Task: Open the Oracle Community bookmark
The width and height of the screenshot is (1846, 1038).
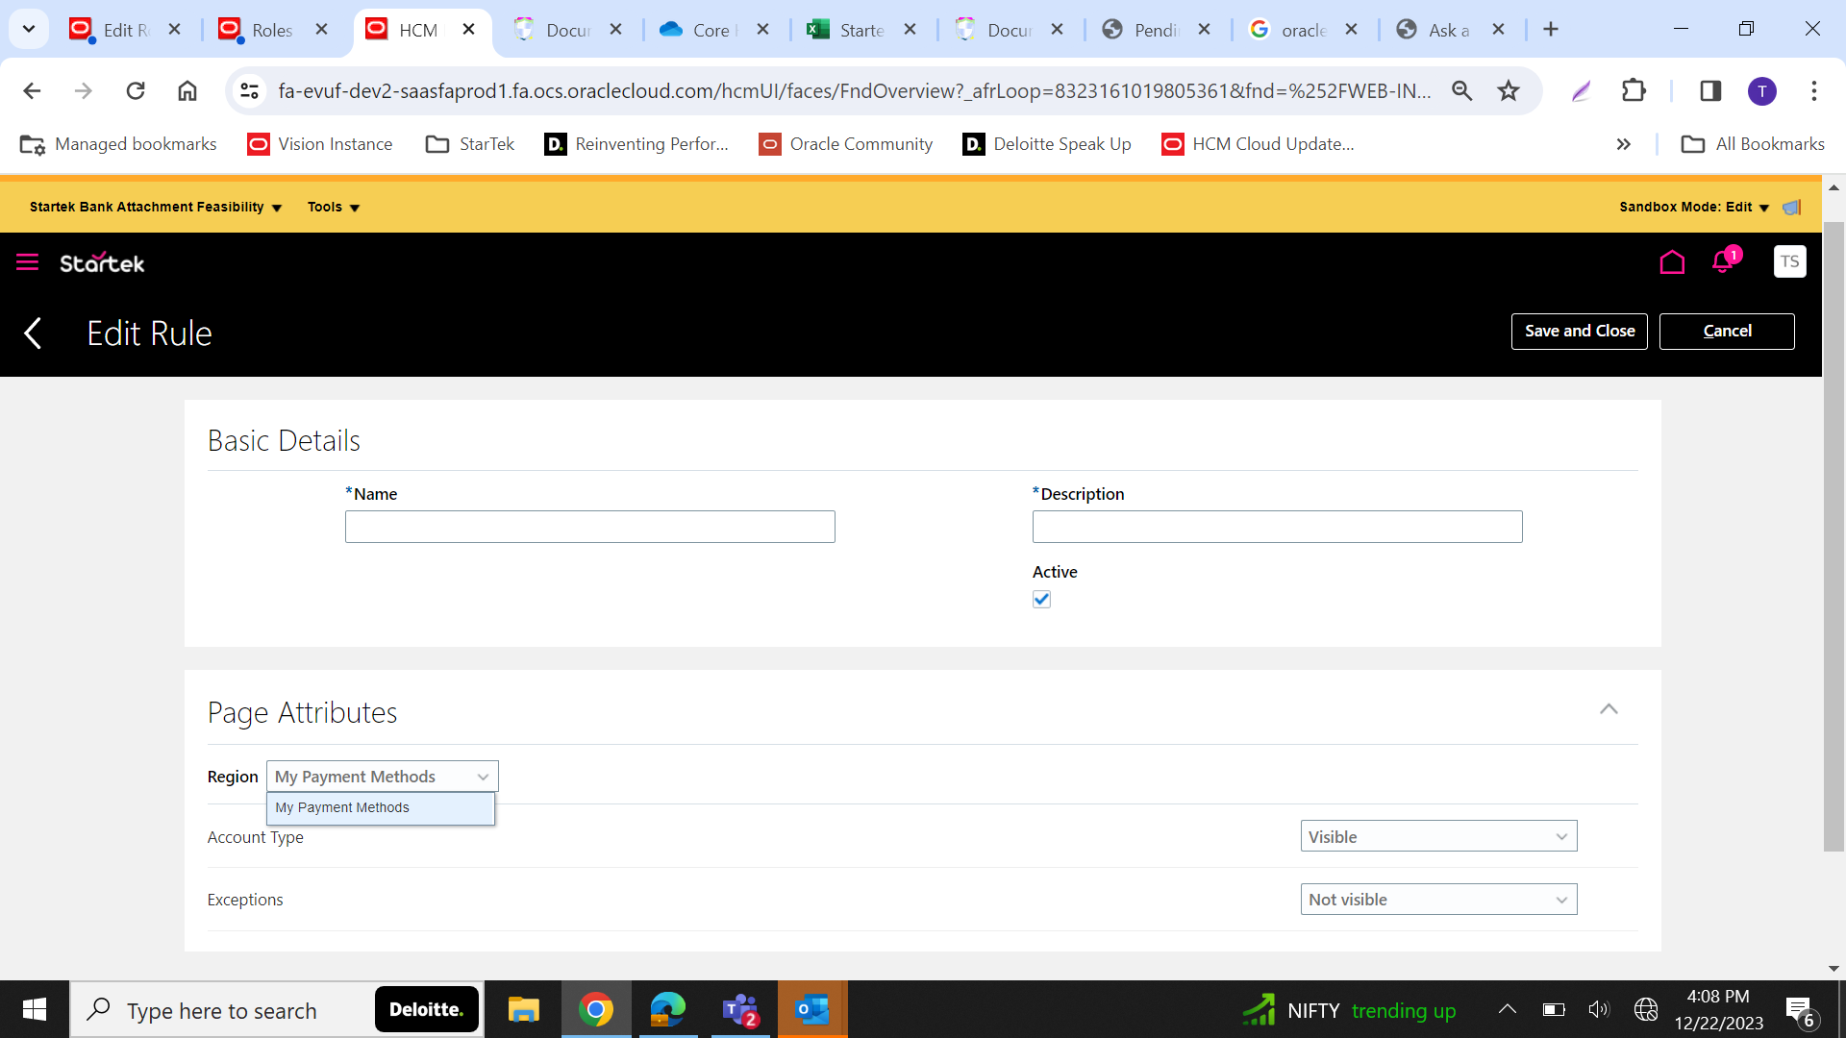Action: coord(845,144)
